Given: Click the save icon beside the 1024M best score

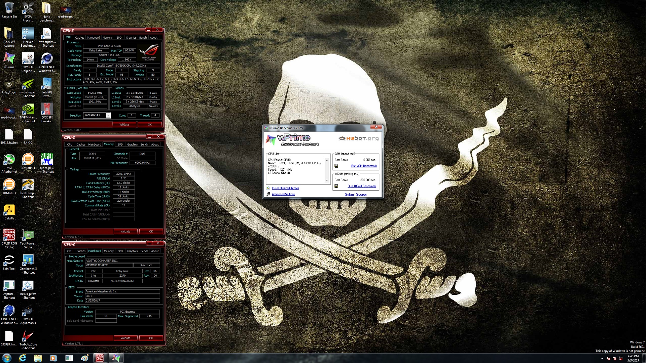Looking at the screenshot, I should [336, 186].
